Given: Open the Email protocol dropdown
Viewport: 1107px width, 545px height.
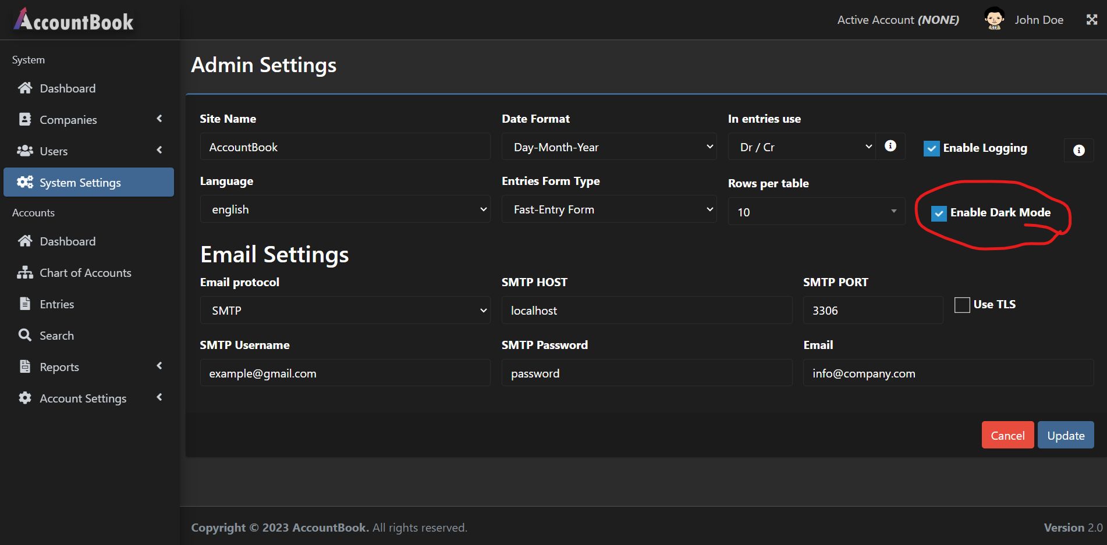Looking at the screenshot, I should click(345, 311).
